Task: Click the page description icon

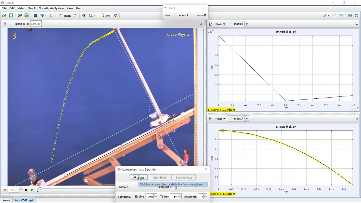Action: (x=341, y=16)
